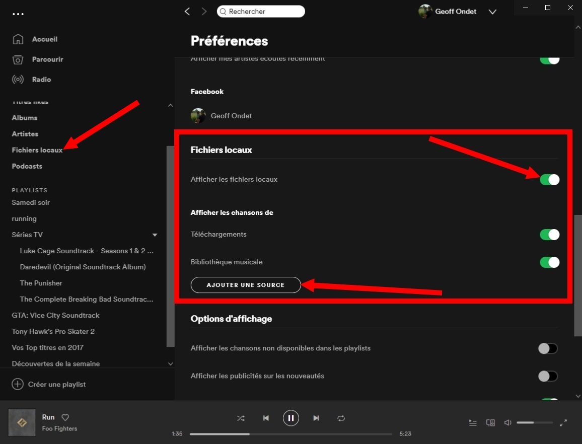Click Créer une playlist label

pos(57,385)
